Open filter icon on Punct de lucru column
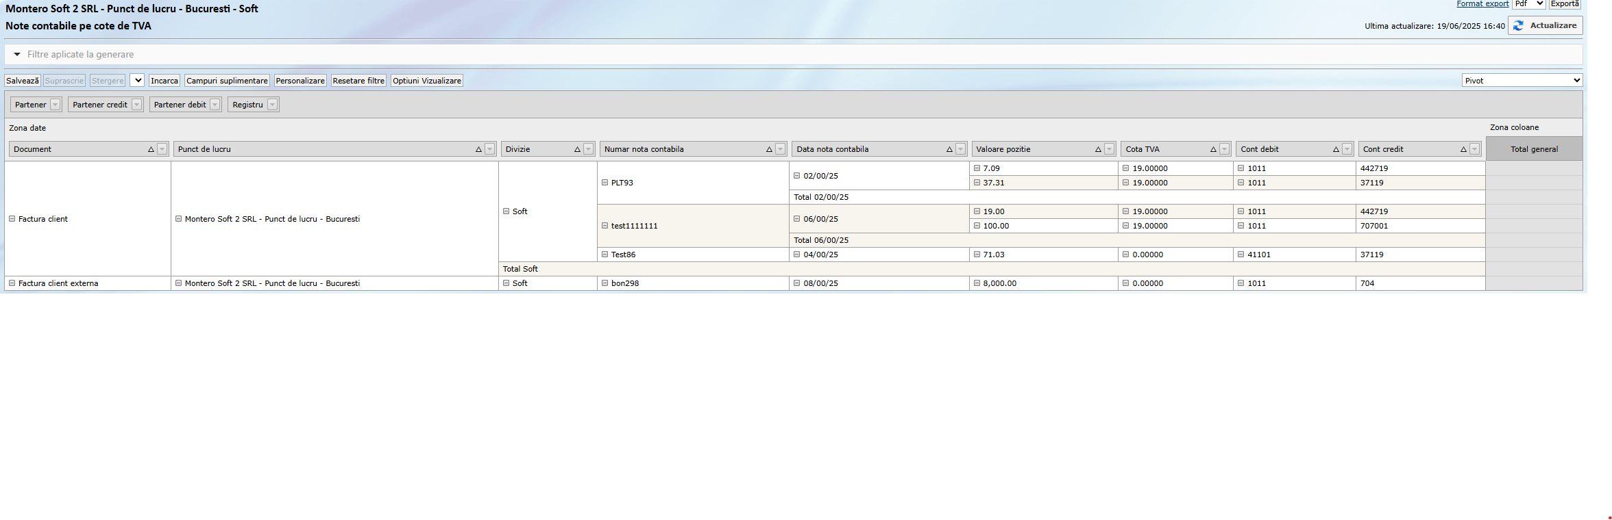Viewport: 1612px width, 520px height. 489,149
